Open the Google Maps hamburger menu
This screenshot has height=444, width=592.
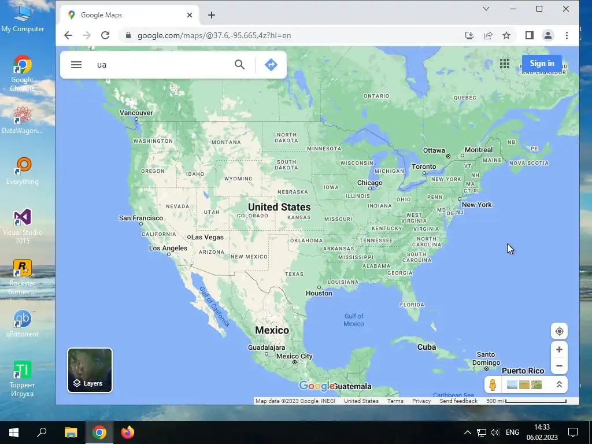pos(76,65)
